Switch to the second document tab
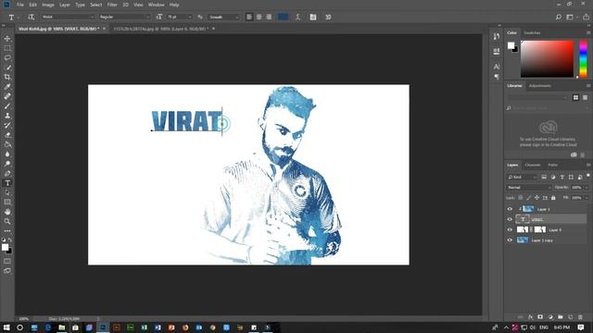 pyautogui.click(x=160, y=29)
